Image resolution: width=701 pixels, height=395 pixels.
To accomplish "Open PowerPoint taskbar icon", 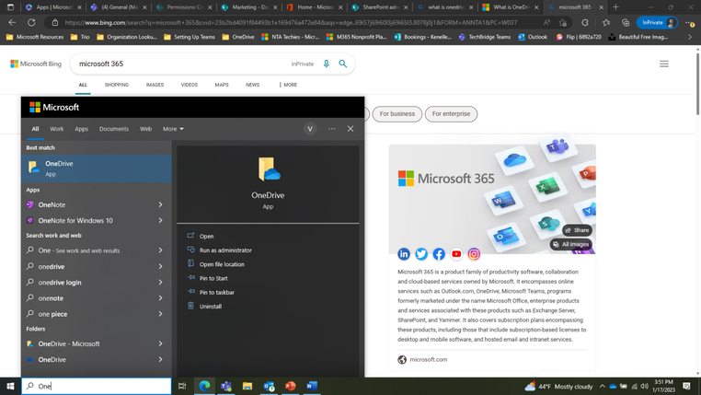I will click(290, 386).
